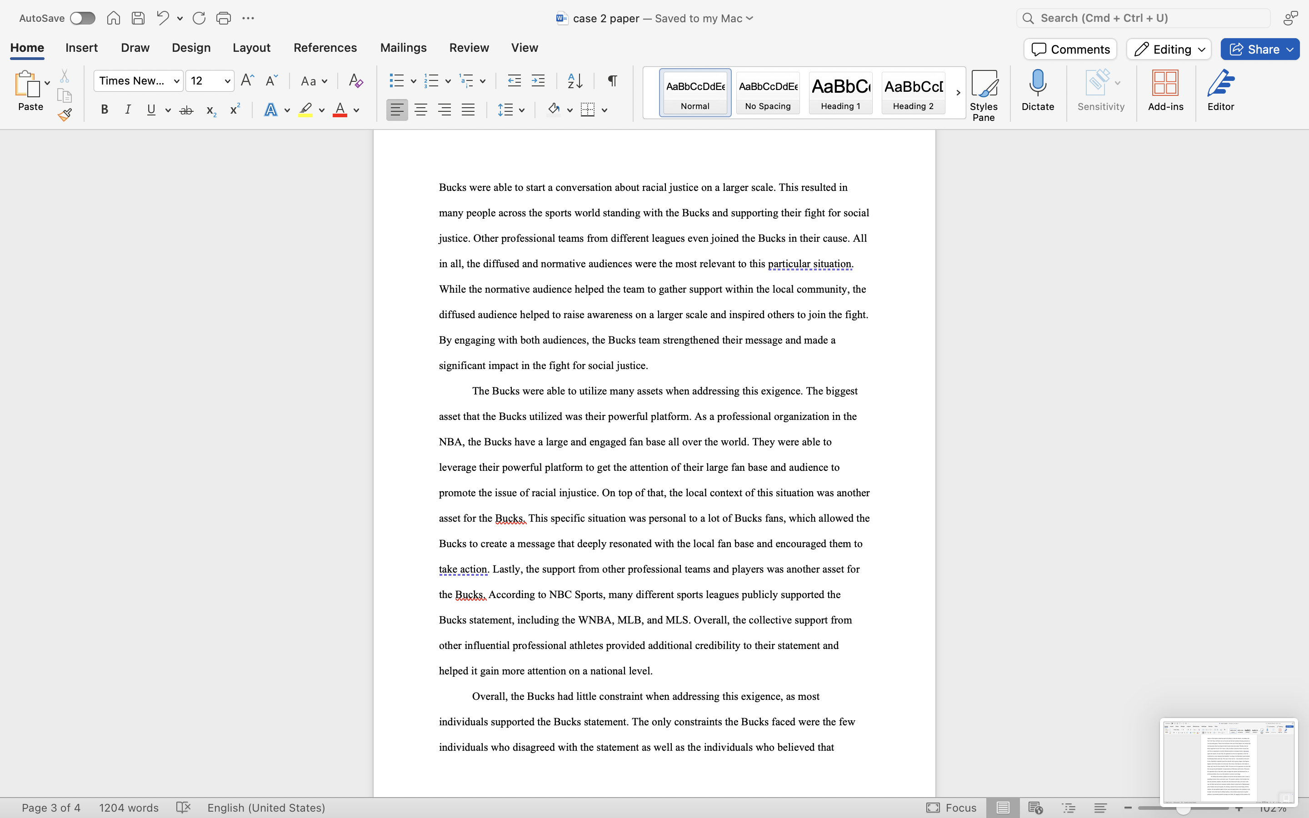Screen dimensions: 1309x818
Task: Open the Undo history dropdown
Action: coord(179,18)
